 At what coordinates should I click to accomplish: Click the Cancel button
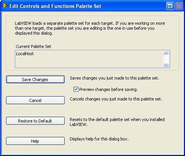pyautogui.click(x=35, y=100)
